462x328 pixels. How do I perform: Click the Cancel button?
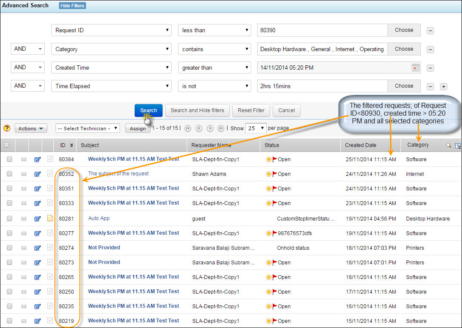[286, 110]
